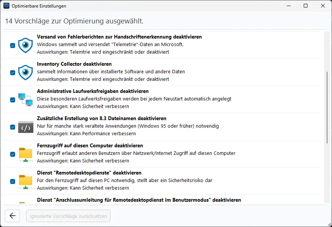Screen dimensions: 332x227
Task: Click the code bracket icon for 8.3 Dateinamen
Action: [26, 127]
